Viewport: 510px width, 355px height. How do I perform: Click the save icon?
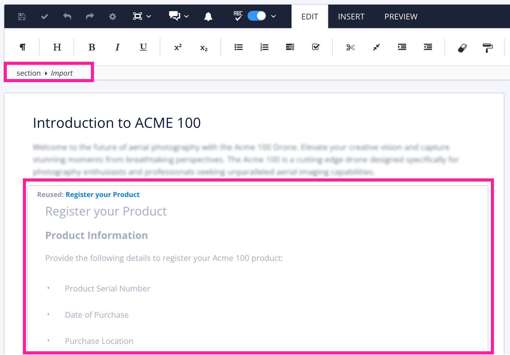(x=21, y=16)
